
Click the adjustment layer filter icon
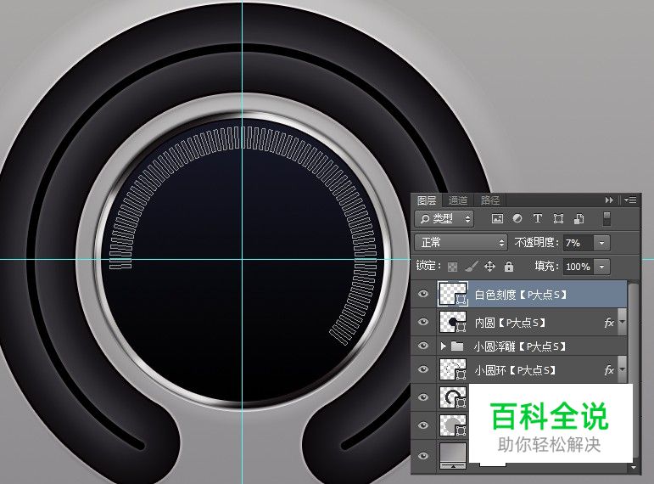[x=517, y=219]
